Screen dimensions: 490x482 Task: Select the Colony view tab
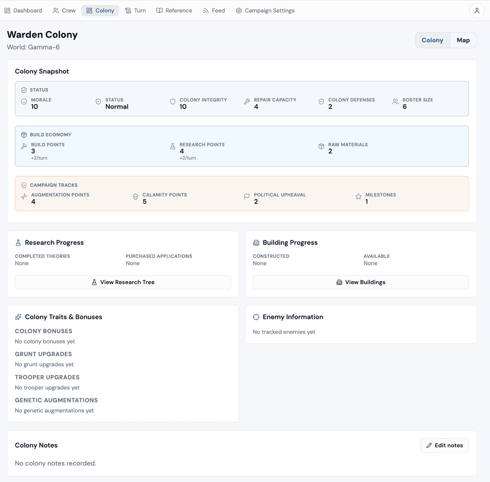coord(432,40)
